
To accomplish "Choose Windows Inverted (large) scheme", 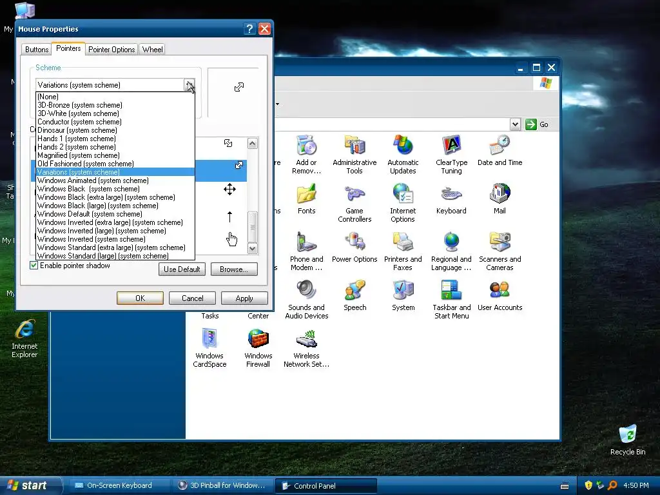I will [115, 231].
